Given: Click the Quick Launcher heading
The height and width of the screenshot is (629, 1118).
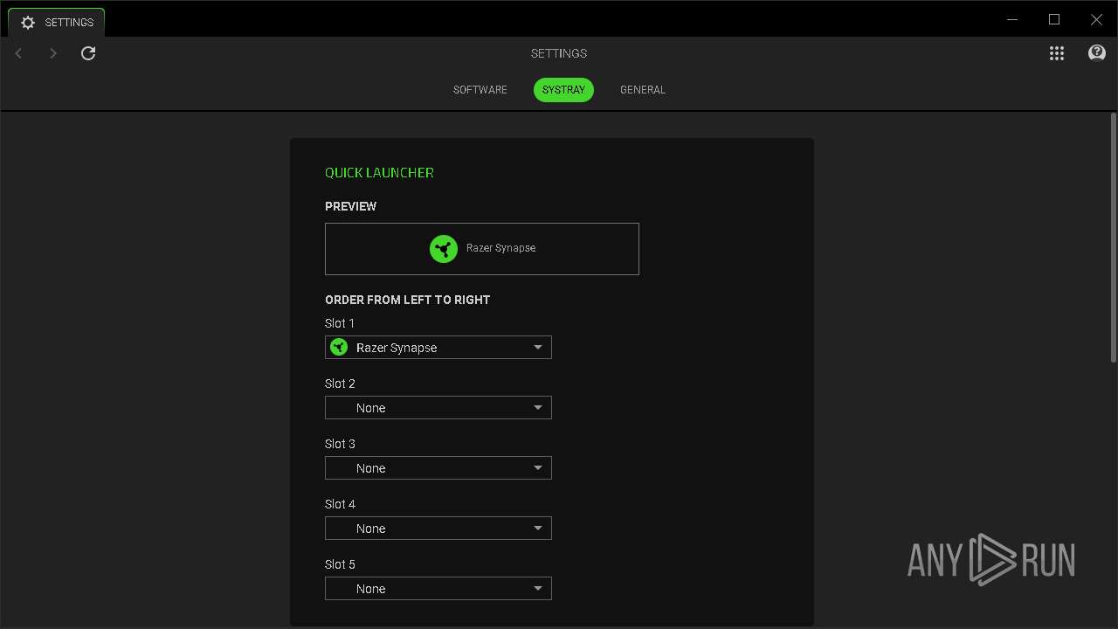Looking at the screenshot, I should pyautogui.click(x=379, y=173).
